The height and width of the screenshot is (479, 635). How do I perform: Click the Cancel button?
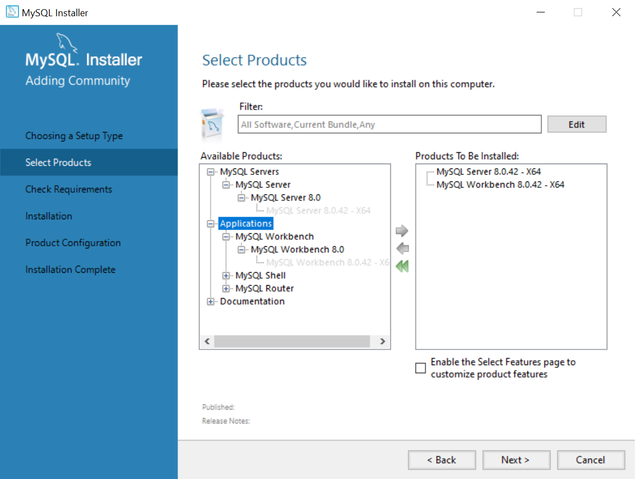(x=591, y=460)
